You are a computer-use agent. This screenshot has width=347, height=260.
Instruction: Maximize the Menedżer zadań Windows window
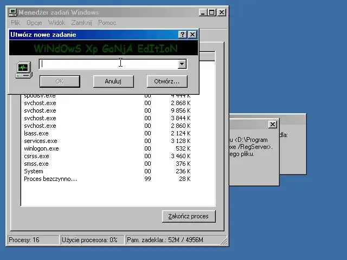click(212, 12)
